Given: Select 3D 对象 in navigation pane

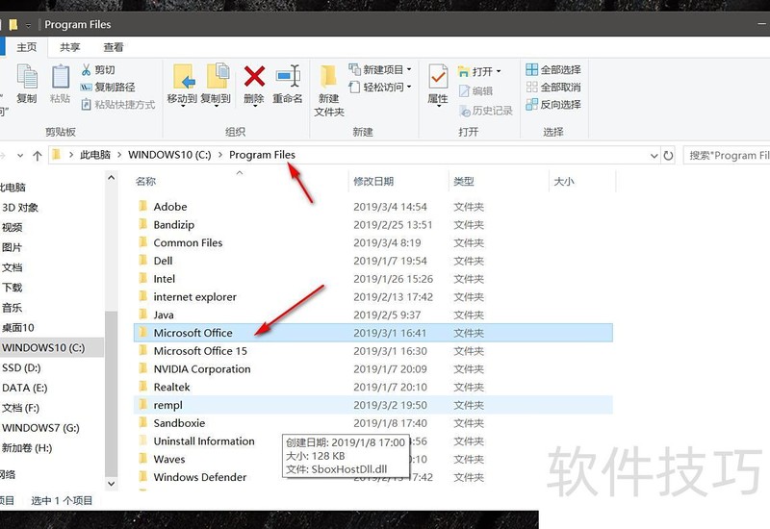Looking at the screenshot, I should coord(20,208).
